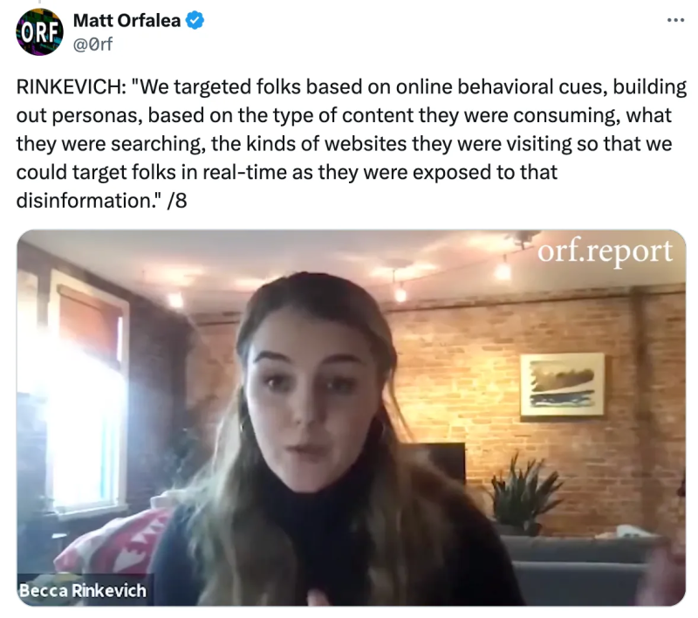Click the framed painting on the brick wall
This screenshot has height=618, width=698.
(563, 385)
